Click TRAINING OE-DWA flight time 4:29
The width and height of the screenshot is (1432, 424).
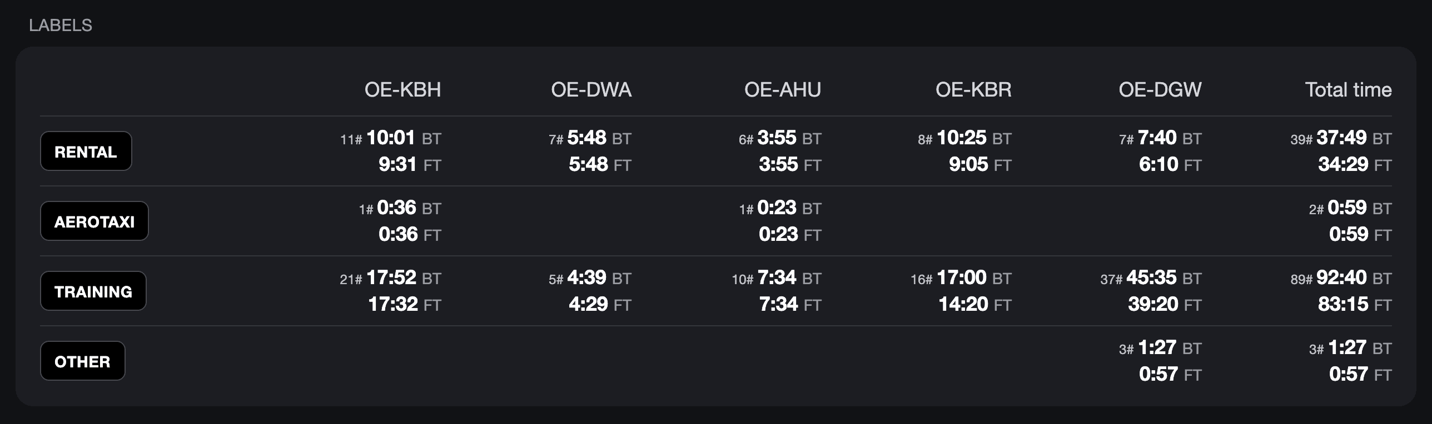[588, 304]
